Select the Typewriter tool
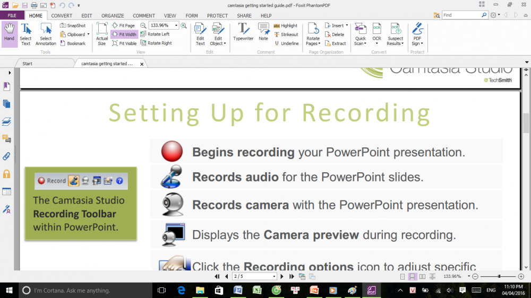 click(243, 32)
